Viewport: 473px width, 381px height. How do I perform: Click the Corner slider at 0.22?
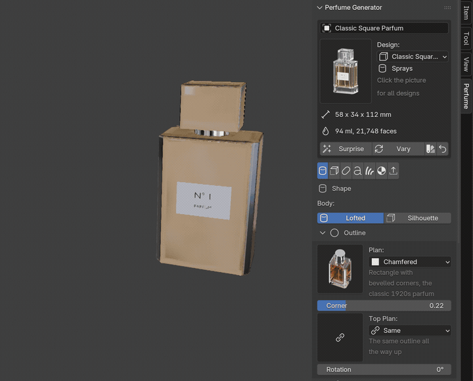pos(384,305)
